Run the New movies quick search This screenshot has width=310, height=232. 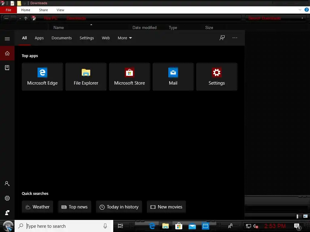click(166, 207)
